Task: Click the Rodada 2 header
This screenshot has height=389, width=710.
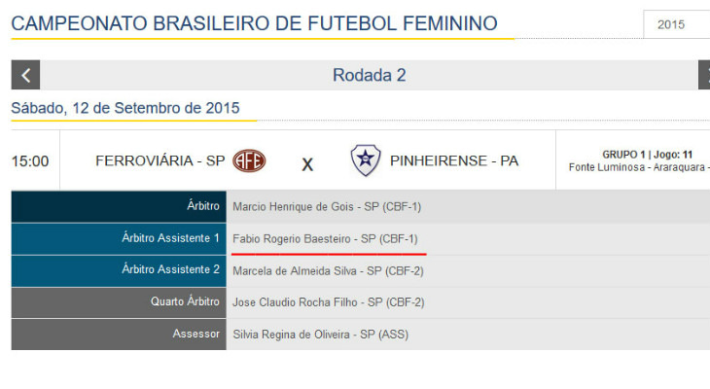Action: click(369, 75)
